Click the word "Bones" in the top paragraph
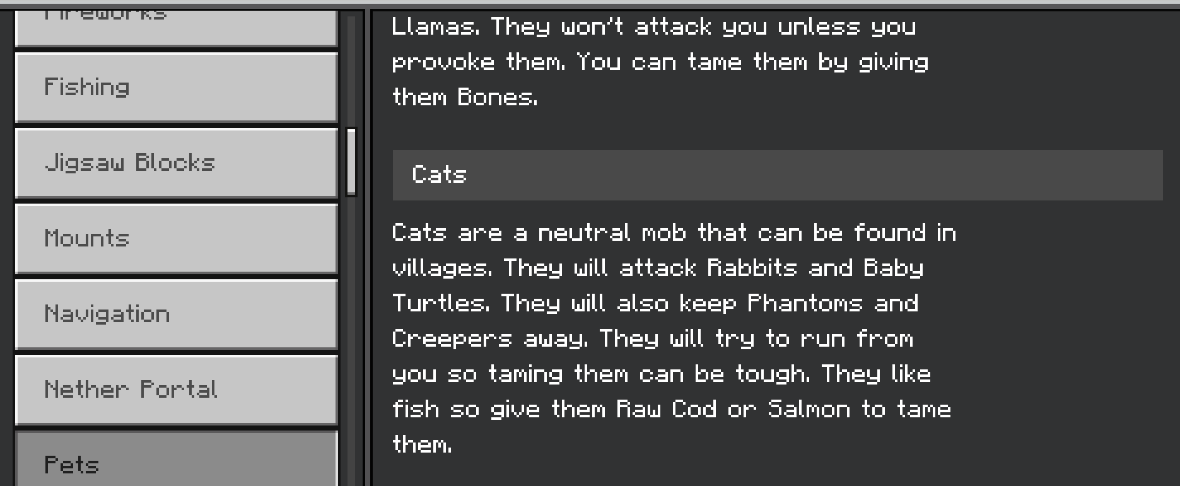 (x=496, y=97)
